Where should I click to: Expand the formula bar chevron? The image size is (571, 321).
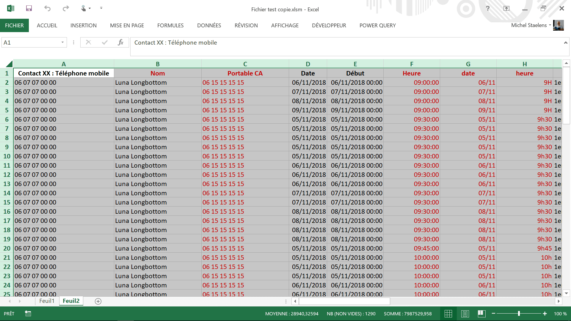point(565,43)
